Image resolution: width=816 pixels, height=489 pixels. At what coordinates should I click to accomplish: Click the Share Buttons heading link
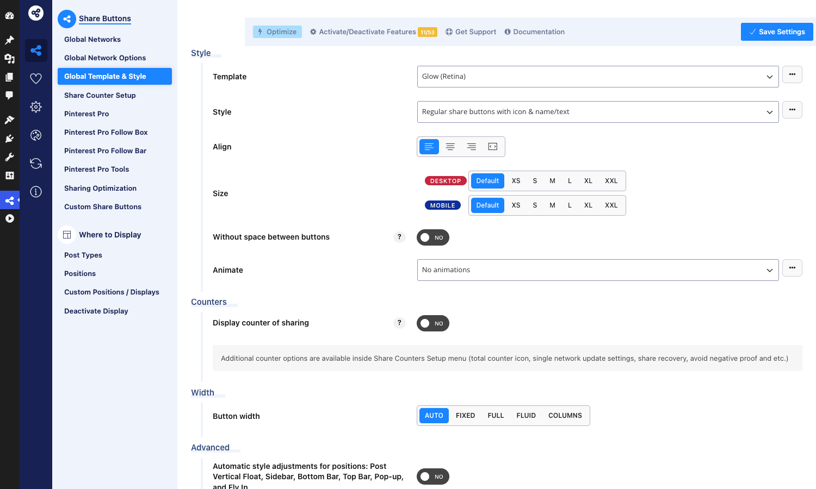(x=105, y=18)
